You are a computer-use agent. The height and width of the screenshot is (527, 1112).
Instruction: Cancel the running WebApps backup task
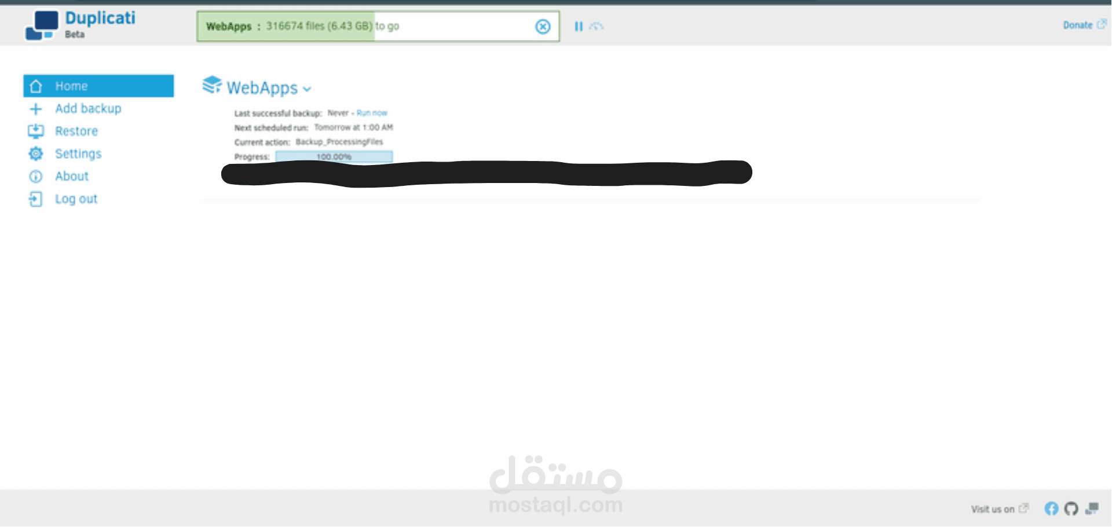click(543, 27)
